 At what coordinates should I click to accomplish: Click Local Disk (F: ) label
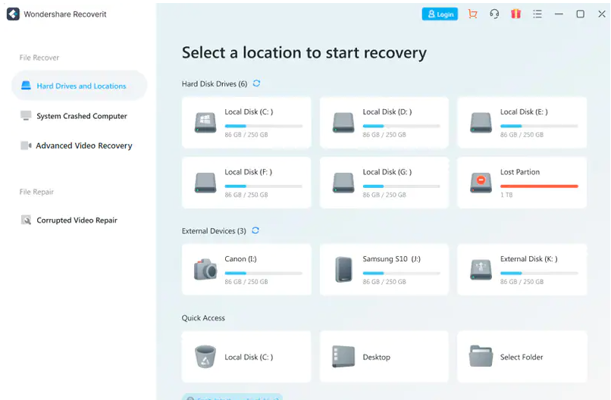pos(248,172)
